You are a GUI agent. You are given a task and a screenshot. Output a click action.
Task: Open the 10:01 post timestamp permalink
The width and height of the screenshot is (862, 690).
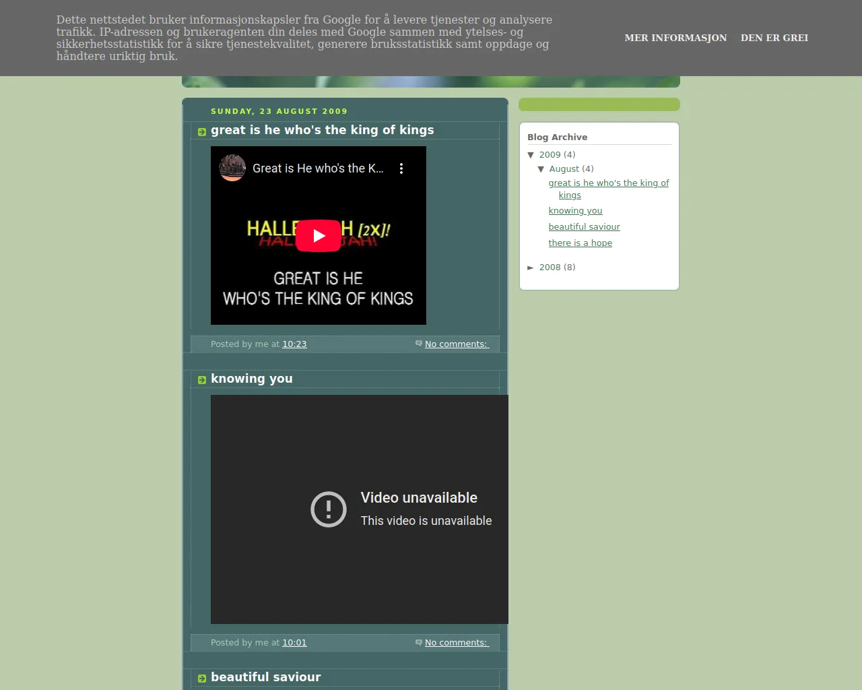click(x=294, y=643)
